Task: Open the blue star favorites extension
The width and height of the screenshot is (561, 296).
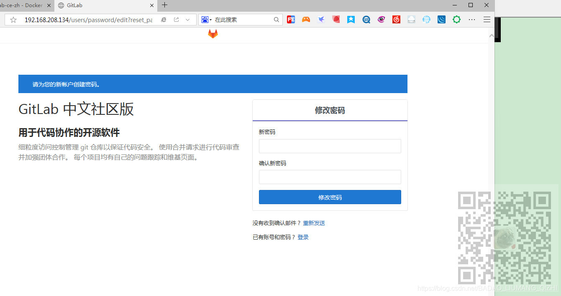Action: pos(351,20)
